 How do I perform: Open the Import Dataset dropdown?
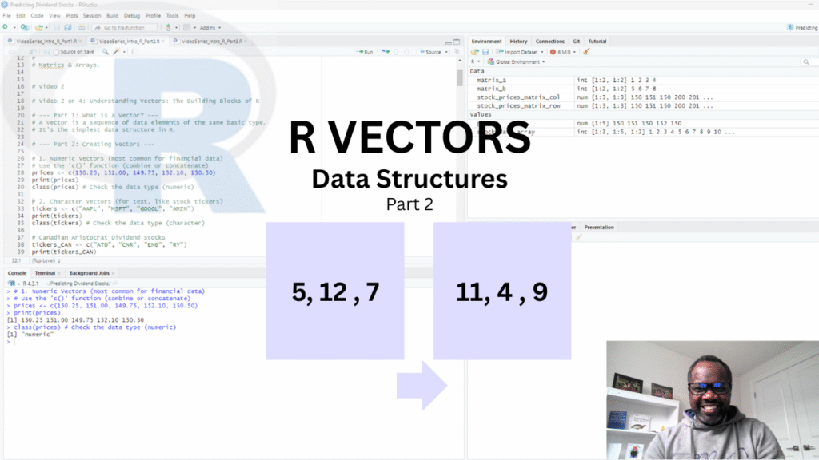coord(521,52)
